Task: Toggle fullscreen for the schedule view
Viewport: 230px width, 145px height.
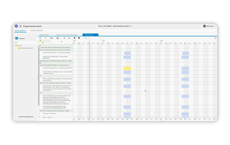Action: pyautogui.click(x=215, y=38)
